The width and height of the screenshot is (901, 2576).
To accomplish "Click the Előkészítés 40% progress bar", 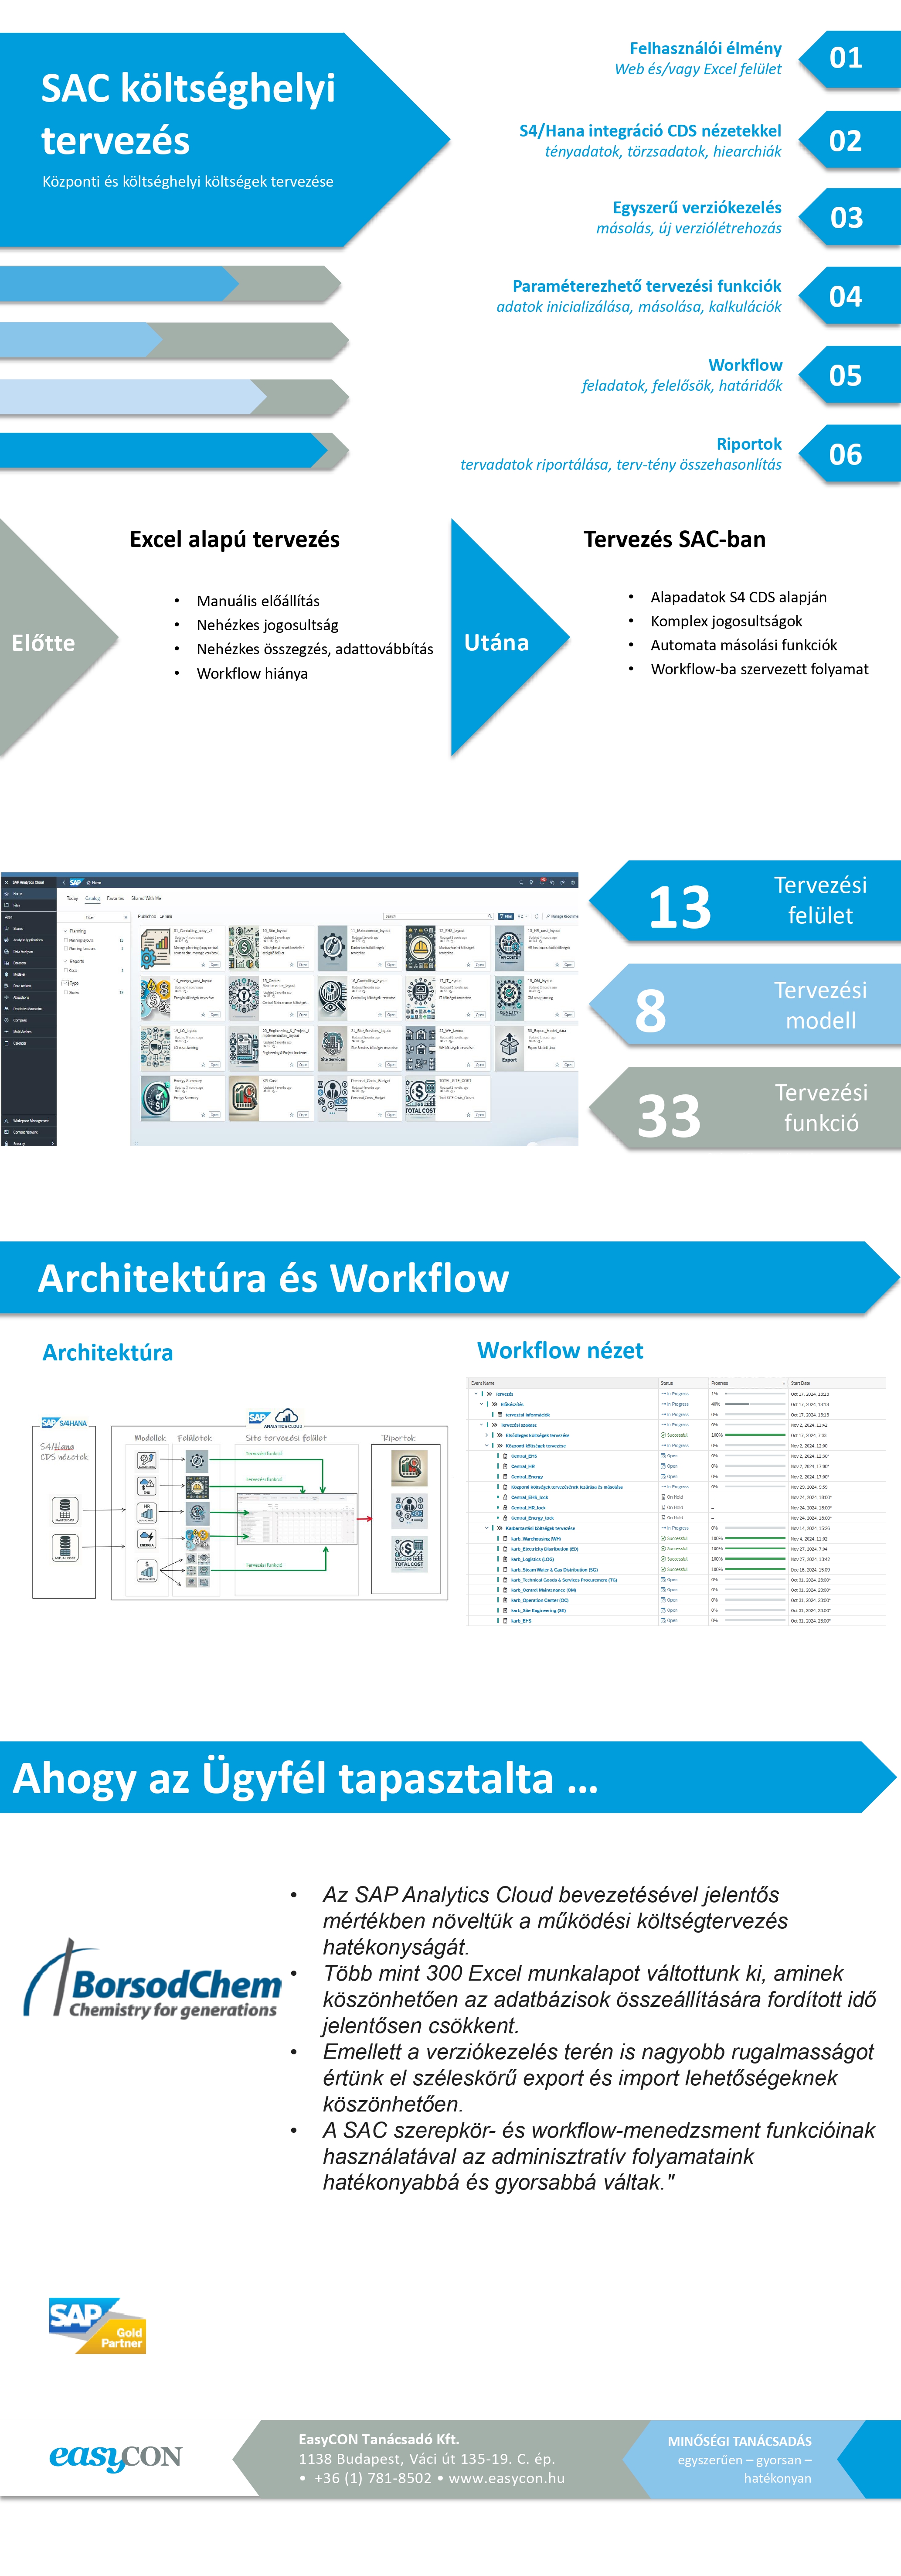I will pyautogui.click(x=754, y=1404).
